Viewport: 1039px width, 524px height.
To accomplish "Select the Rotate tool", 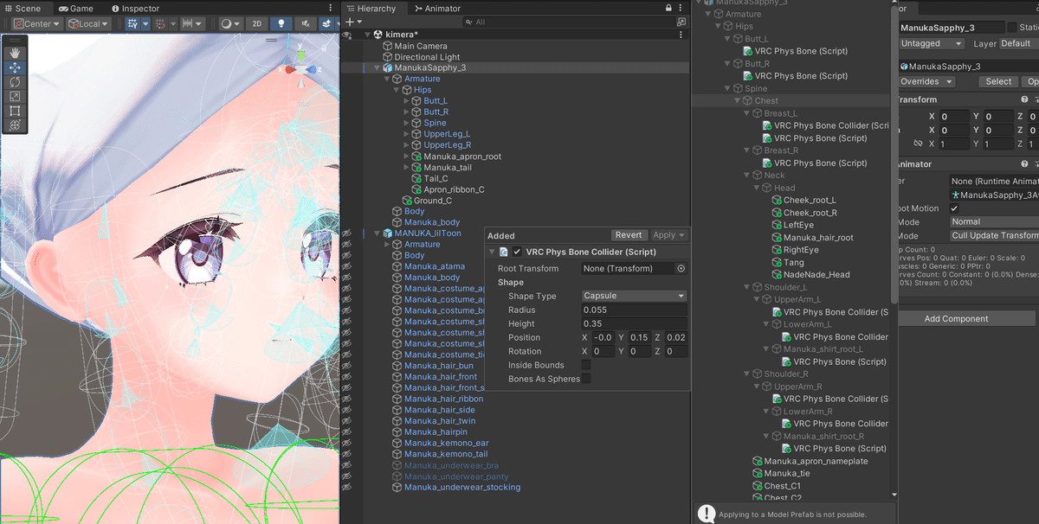I will 15,83.
